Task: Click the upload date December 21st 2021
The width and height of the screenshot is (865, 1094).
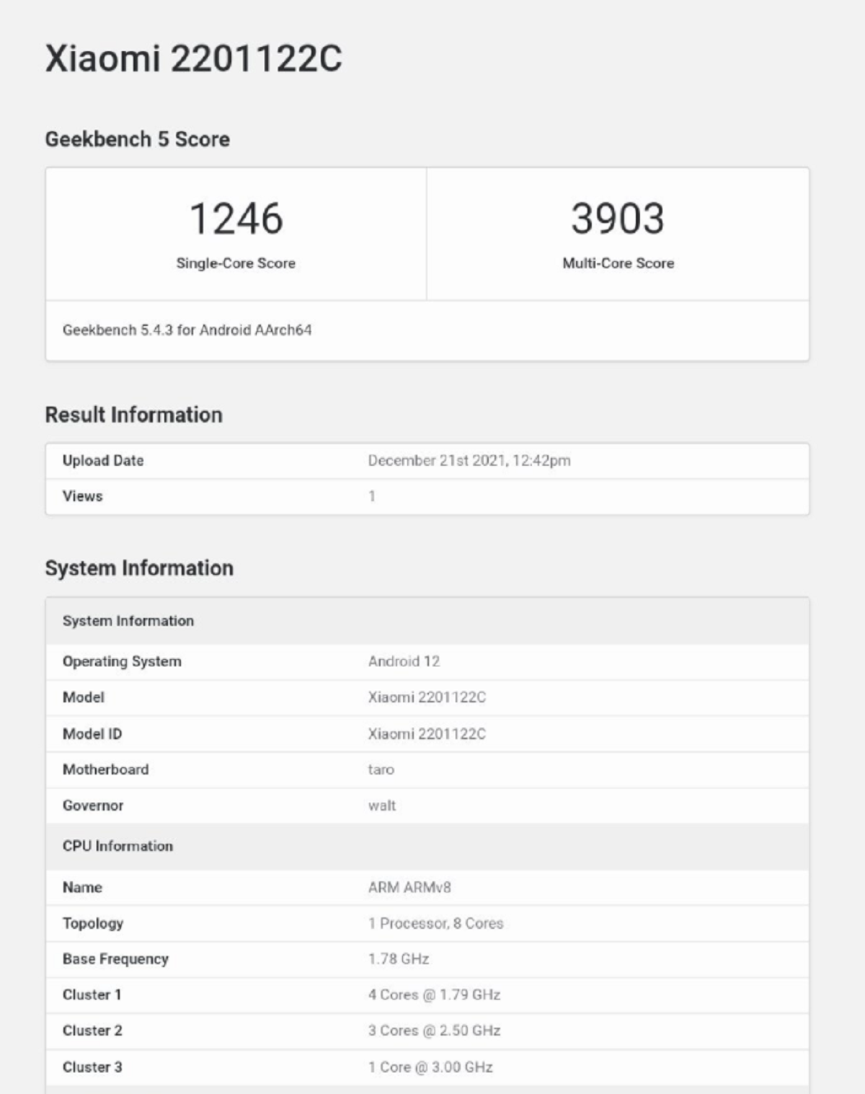Action: tap(469, 461)
